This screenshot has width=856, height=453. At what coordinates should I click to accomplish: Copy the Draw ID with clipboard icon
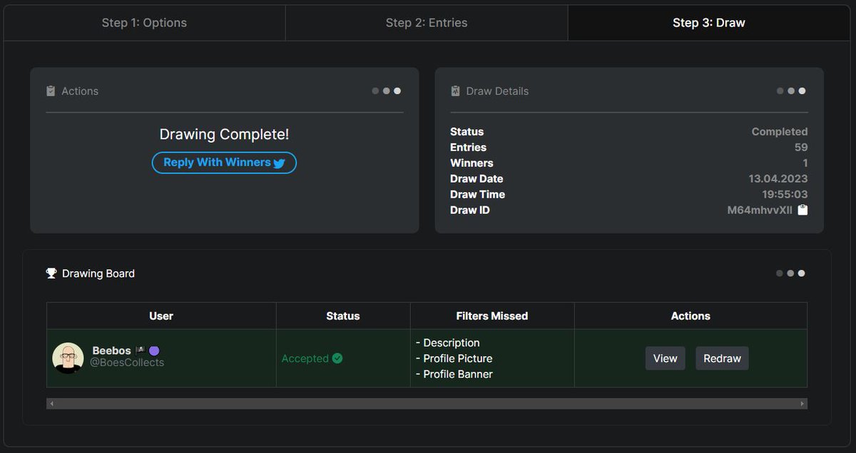coord(802,210)
